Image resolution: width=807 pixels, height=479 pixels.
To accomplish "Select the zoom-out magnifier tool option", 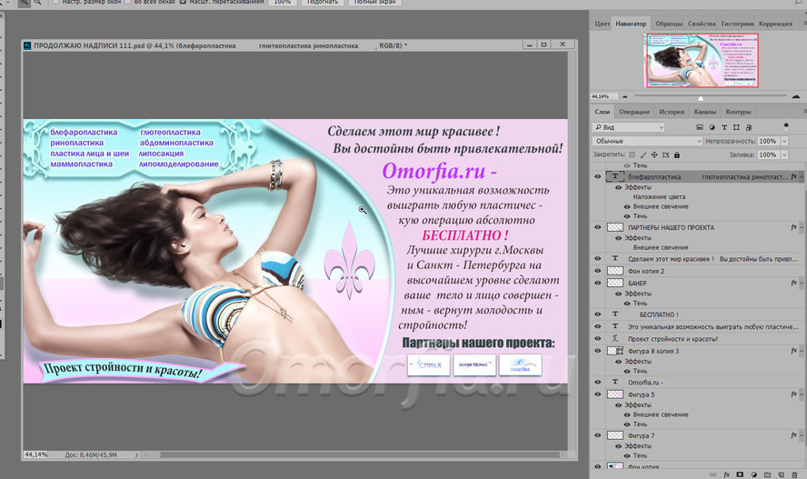I will click(x=37, y=2).
